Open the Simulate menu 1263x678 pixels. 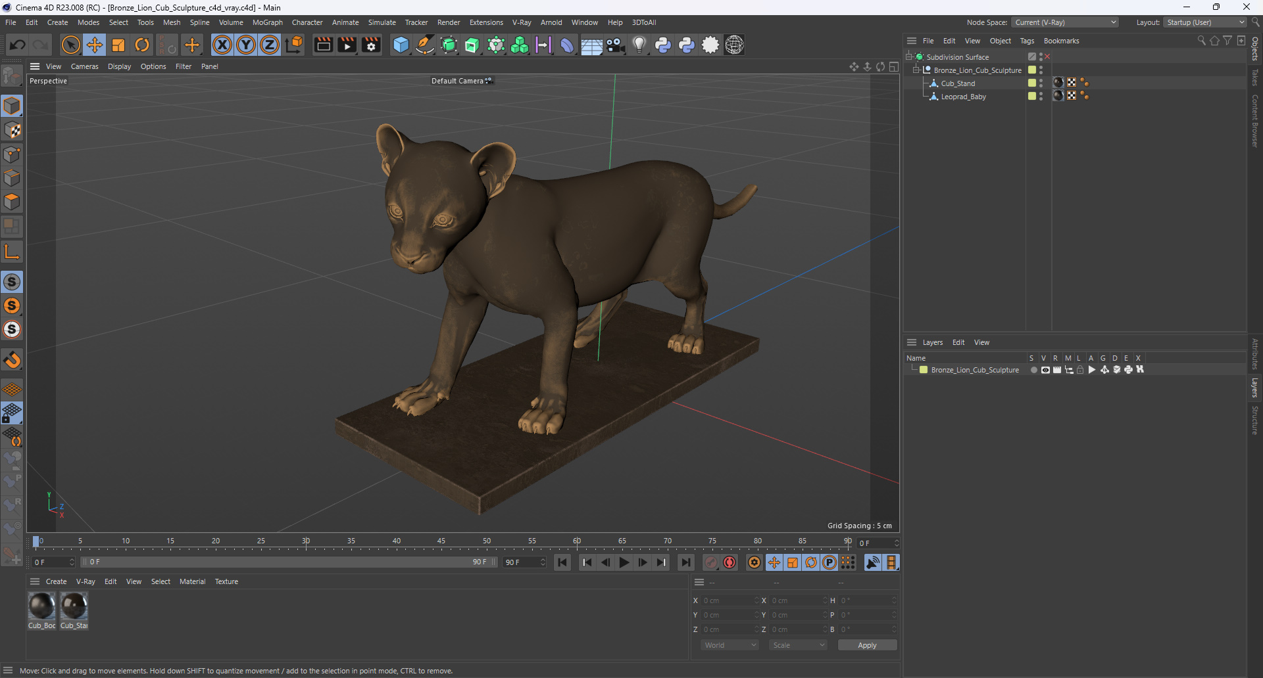point(382,22)
